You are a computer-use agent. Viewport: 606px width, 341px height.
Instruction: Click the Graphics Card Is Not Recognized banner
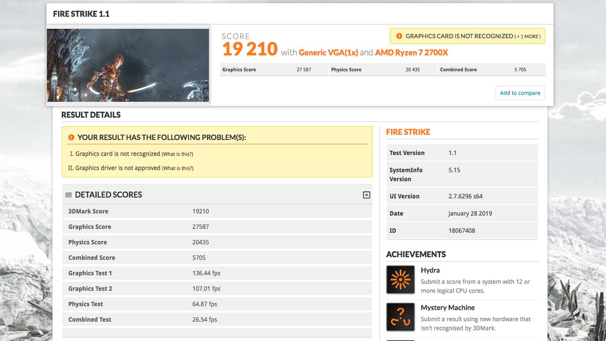[x=467, y=36]
